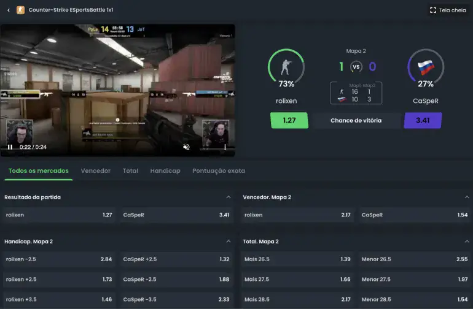Collapse the Resultado da partida section
The width and height of the screenshot is (473, 309).
point(229,197)
